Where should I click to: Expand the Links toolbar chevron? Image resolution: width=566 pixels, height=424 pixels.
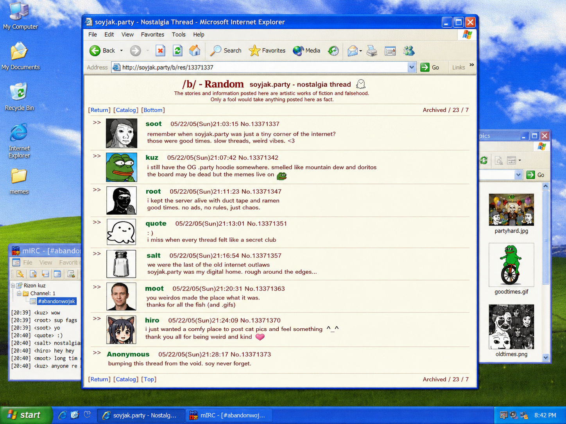(472, 65)
